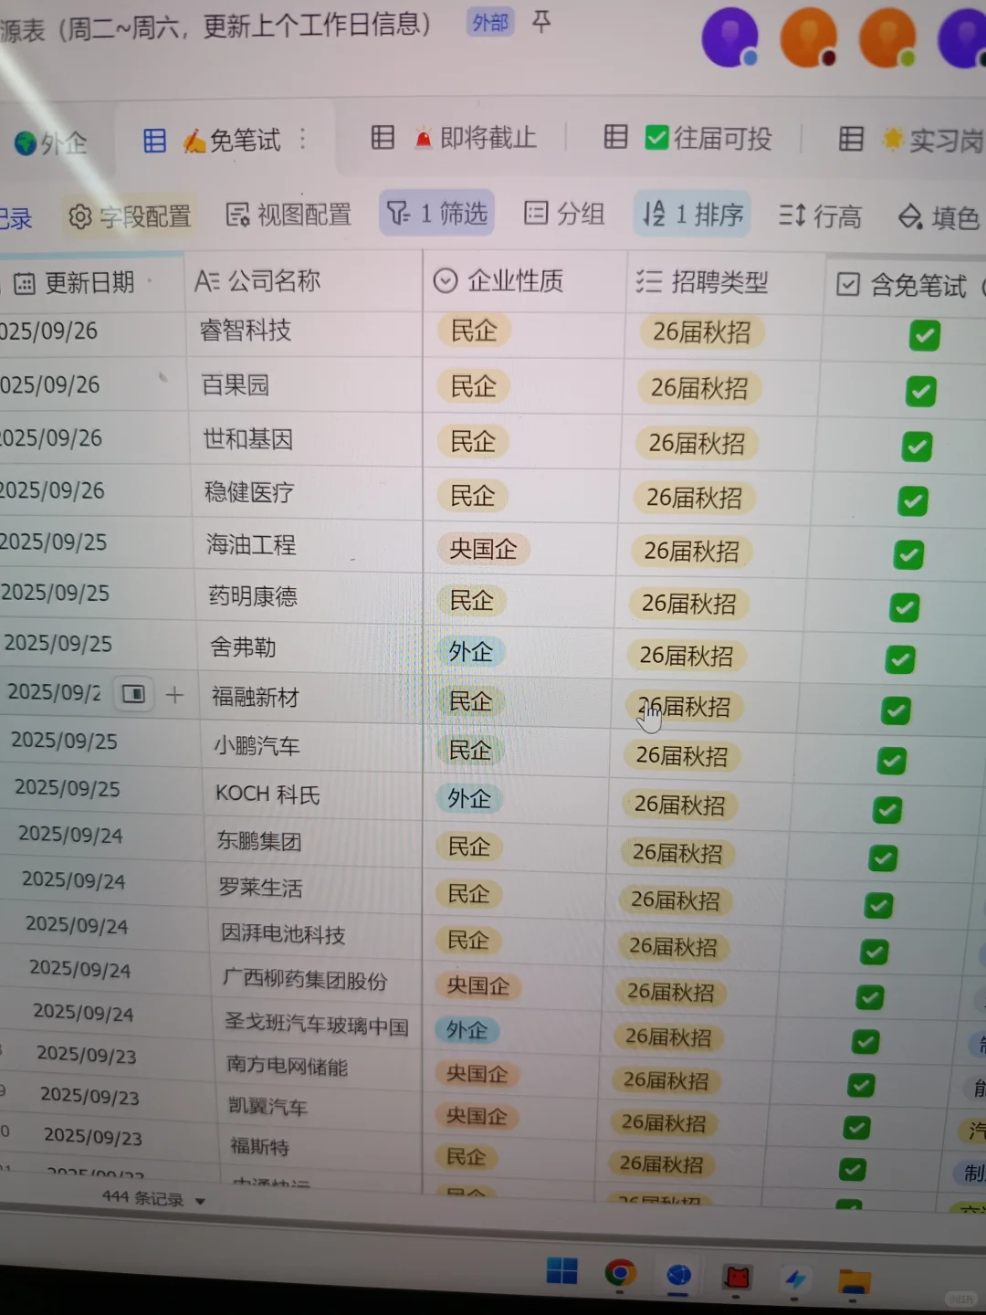
Task: Open the blue globe app on taskbar
Action: tap(678, 1276)
